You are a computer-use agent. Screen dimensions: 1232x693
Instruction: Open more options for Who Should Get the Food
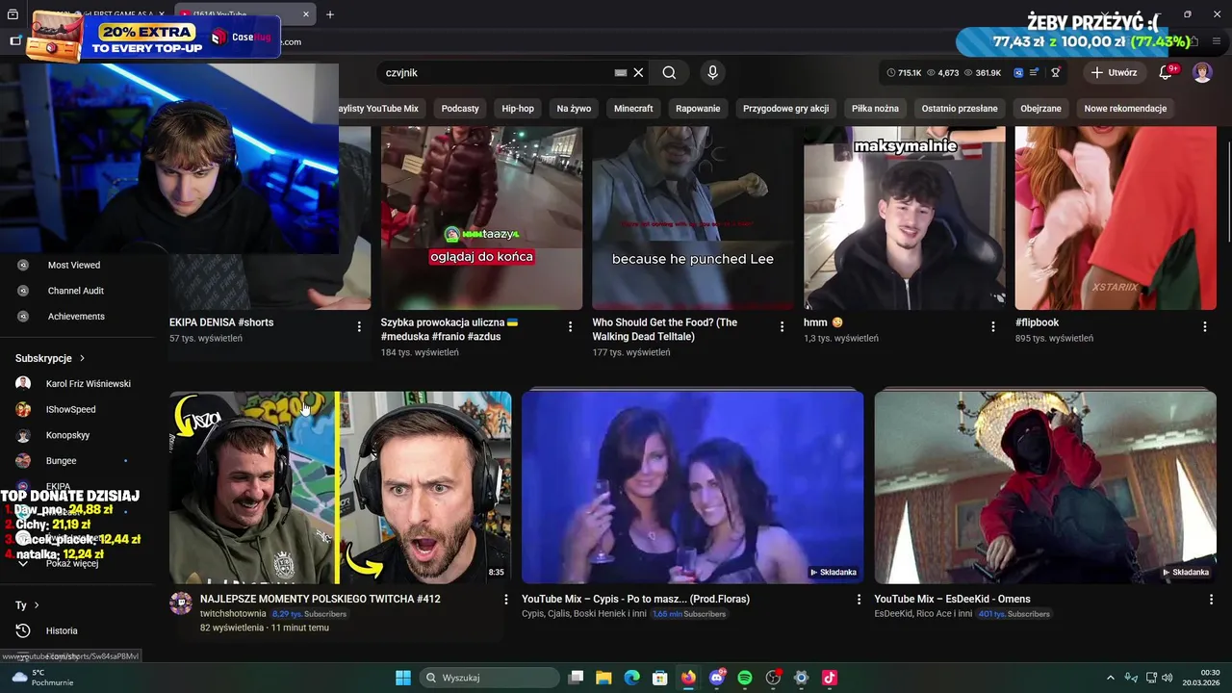pos(782,327)
